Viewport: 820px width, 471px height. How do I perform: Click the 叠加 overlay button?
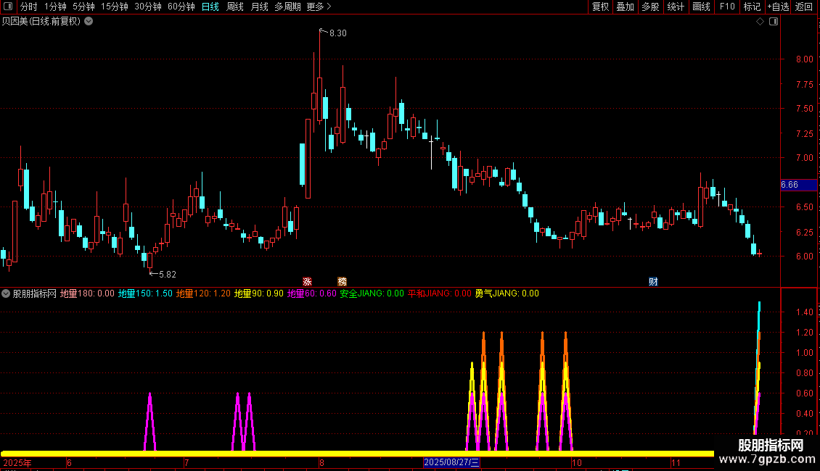click(x=625, y=7)
